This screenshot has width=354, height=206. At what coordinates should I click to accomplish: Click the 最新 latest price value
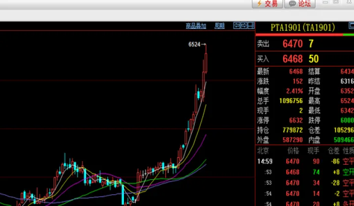pos(296,72)
